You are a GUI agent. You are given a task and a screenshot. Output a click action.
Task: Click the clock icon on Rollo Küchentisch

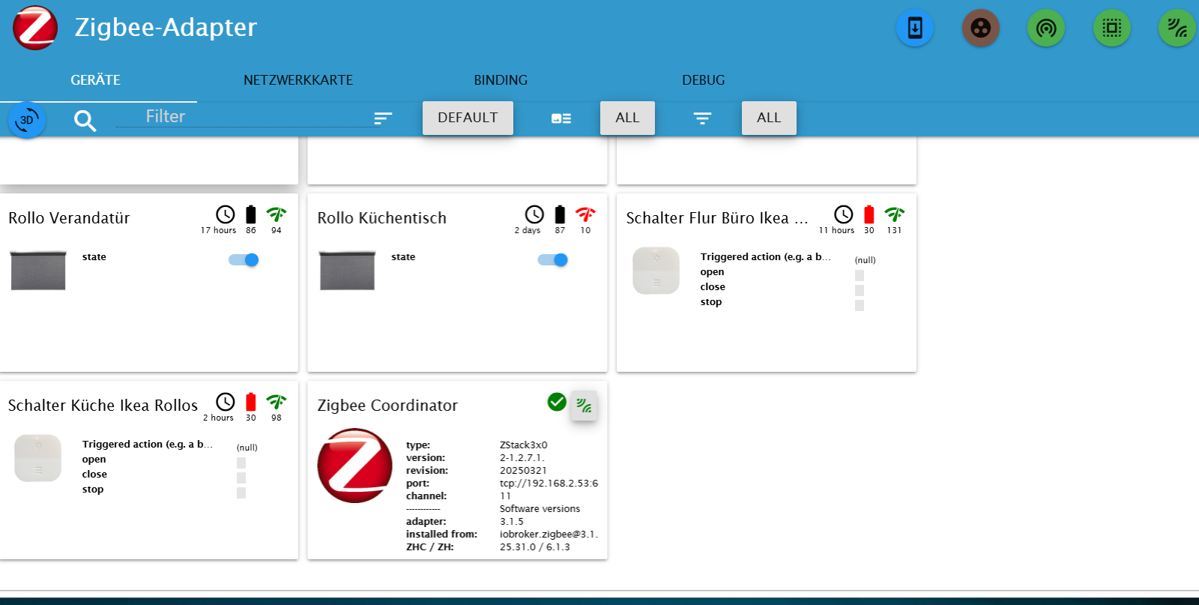[x=534, y=214]
